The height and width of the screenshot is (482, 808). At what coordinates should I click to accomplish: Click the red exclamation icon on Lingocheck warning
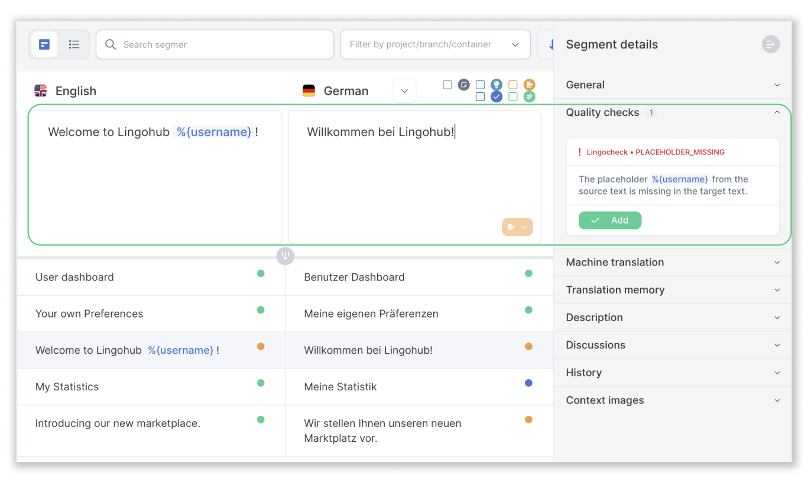pos(580,152)
